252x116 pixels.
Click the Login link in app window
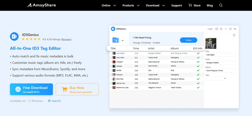(x=210, y=29)
